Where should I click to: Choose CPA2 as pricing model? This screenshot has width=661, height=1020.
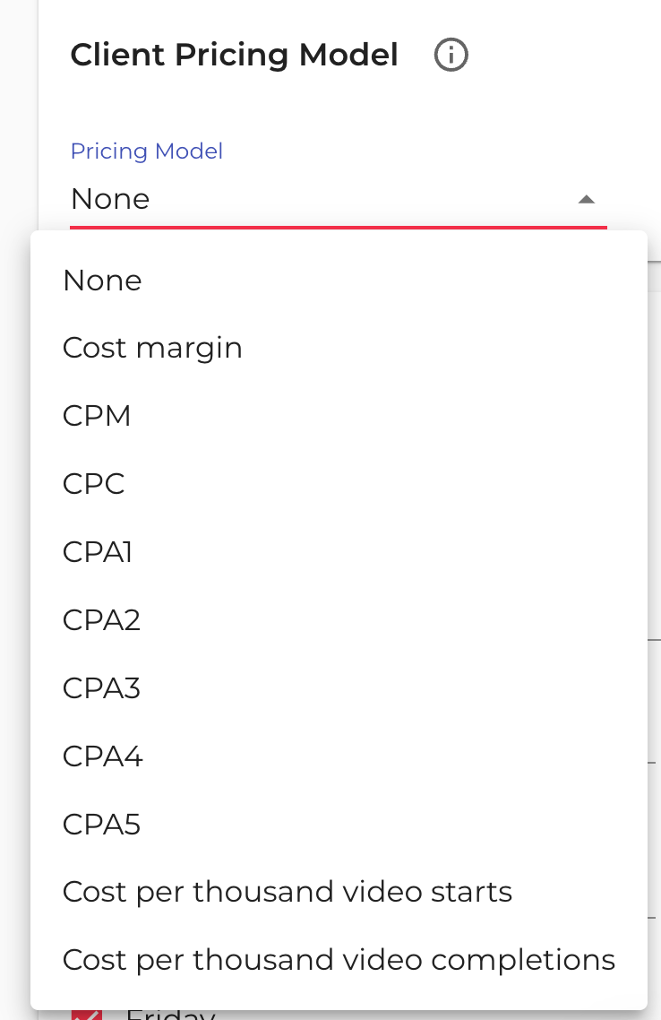(101, 620)
